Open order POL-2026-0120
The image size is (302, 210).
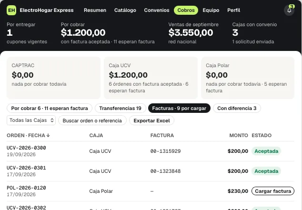tap(26, 188)
